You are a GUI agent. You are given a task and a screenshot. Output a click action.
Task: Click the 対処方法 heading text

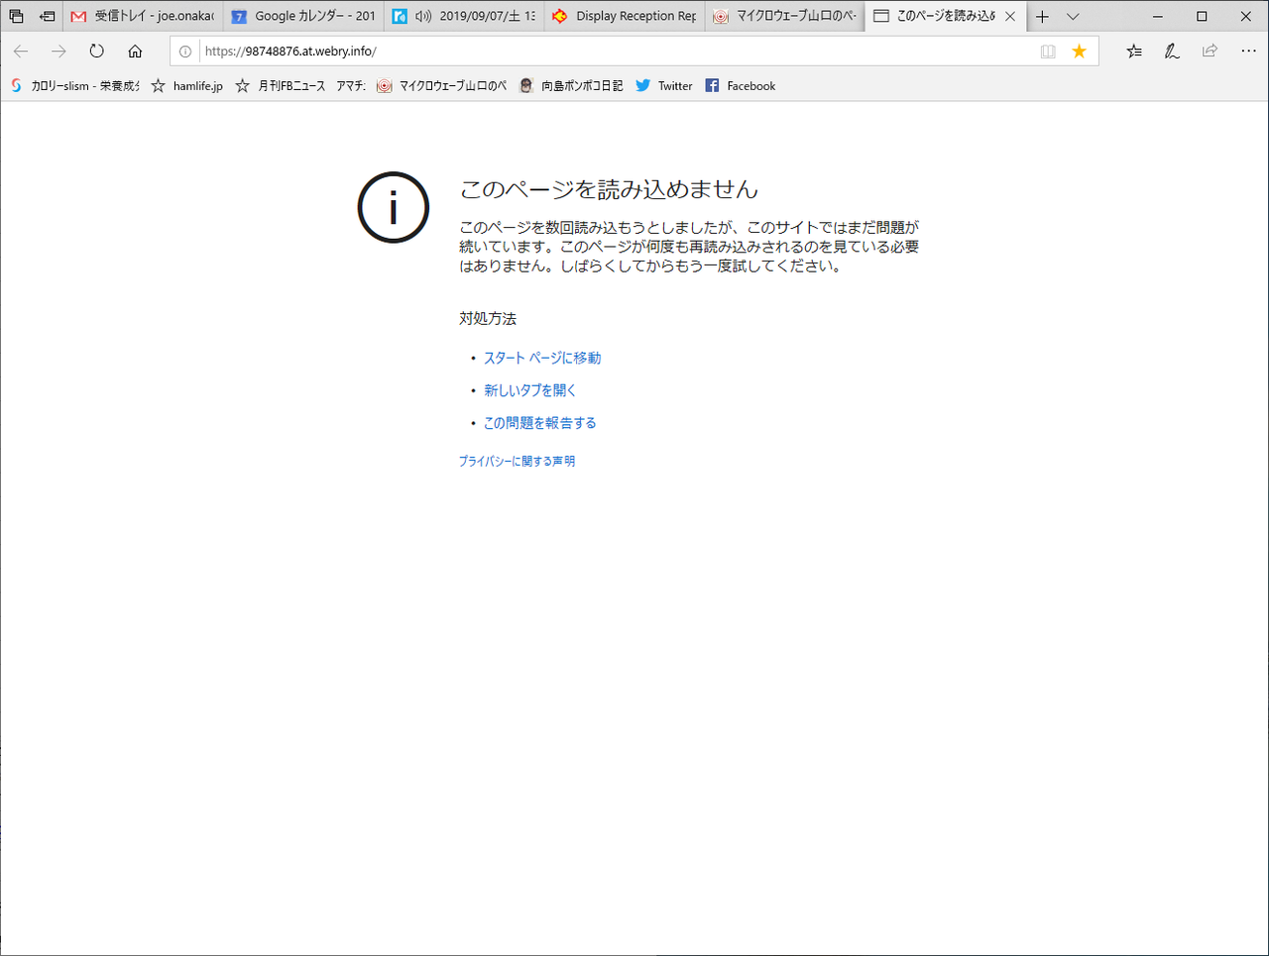(x=488, y=318)
